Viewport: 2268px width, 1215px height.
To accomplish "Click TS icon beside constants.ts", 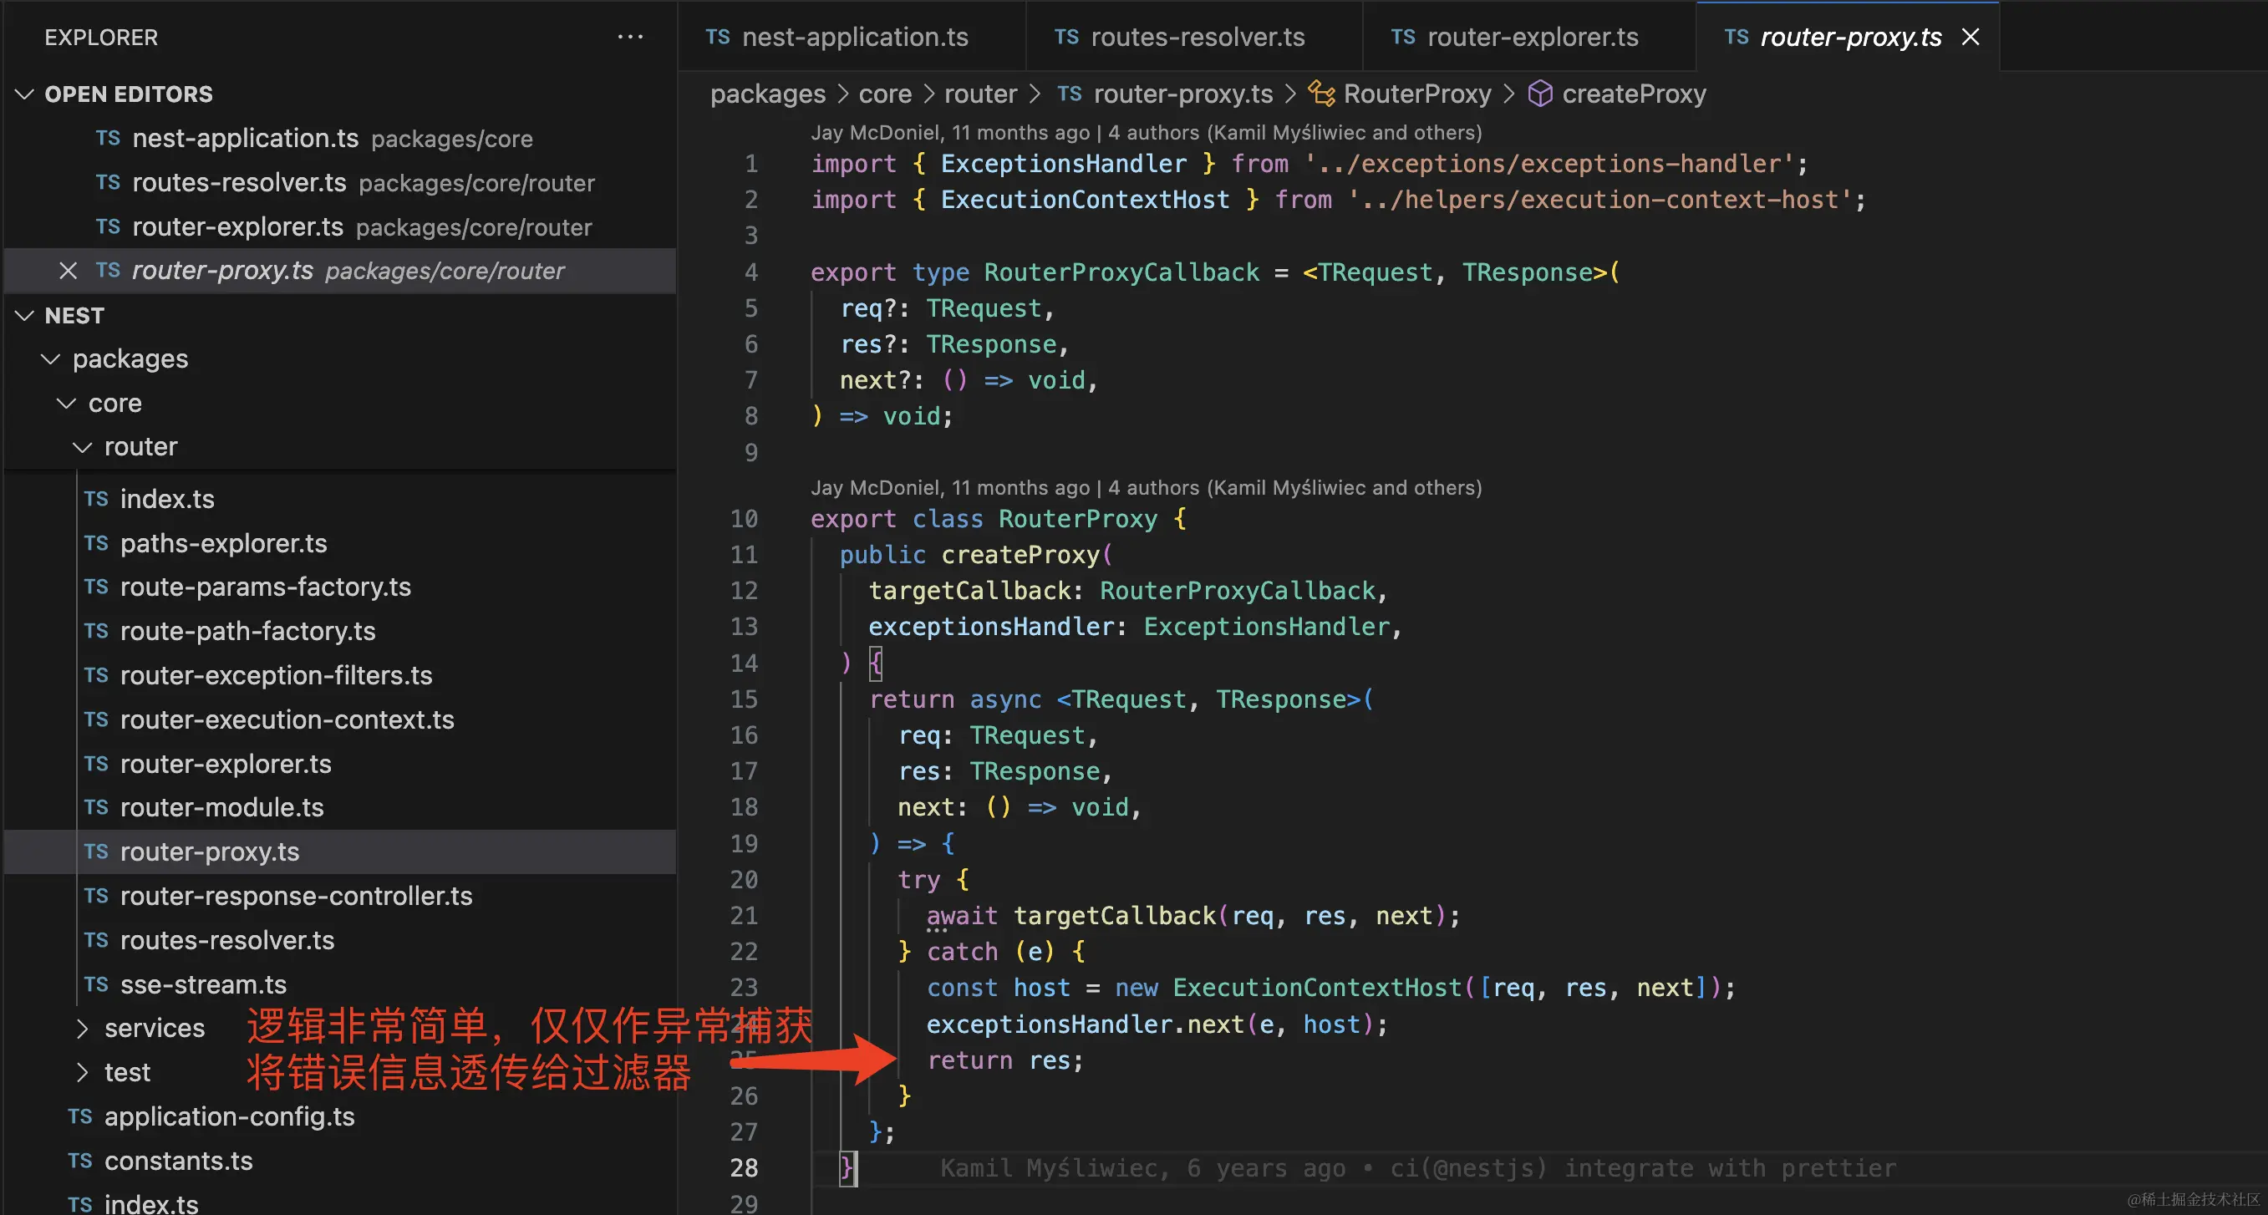I will (80, 1161).
